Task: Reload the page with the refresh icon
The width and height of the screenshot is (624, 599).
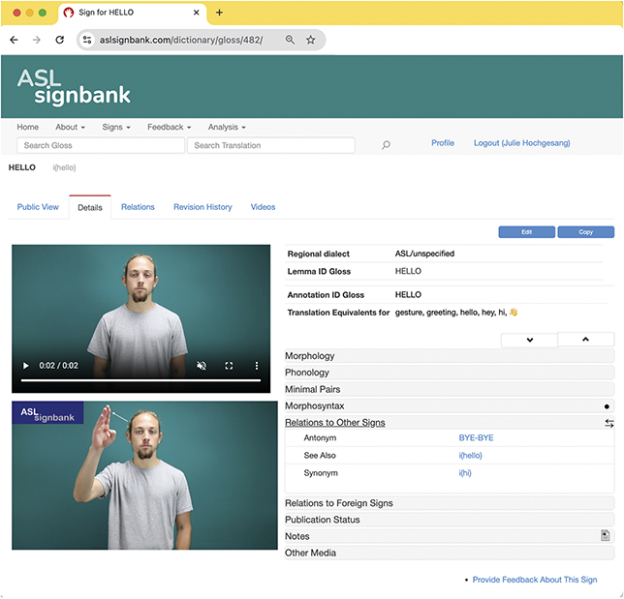Action: pos(60,40)
